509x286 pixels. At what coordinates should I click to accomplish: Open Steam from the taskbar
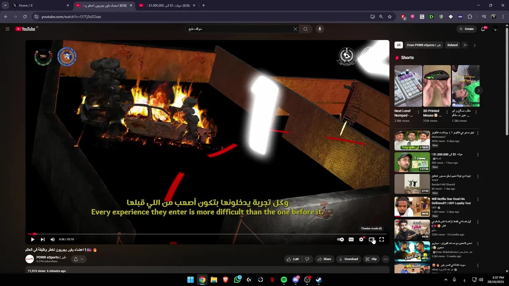click(319, 280)
